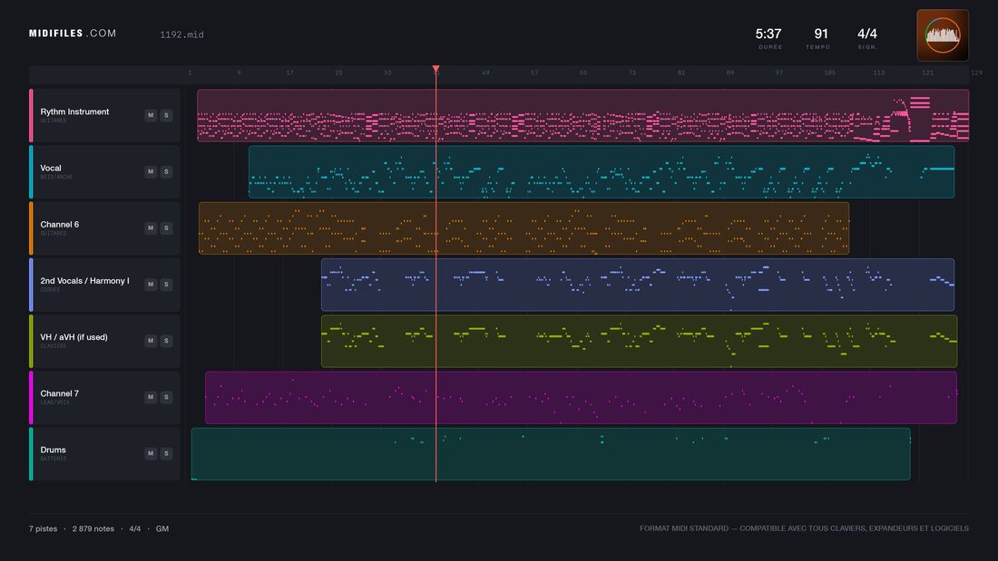Click the 91 tempo value

pyautogui.click(x=821, y=34)
